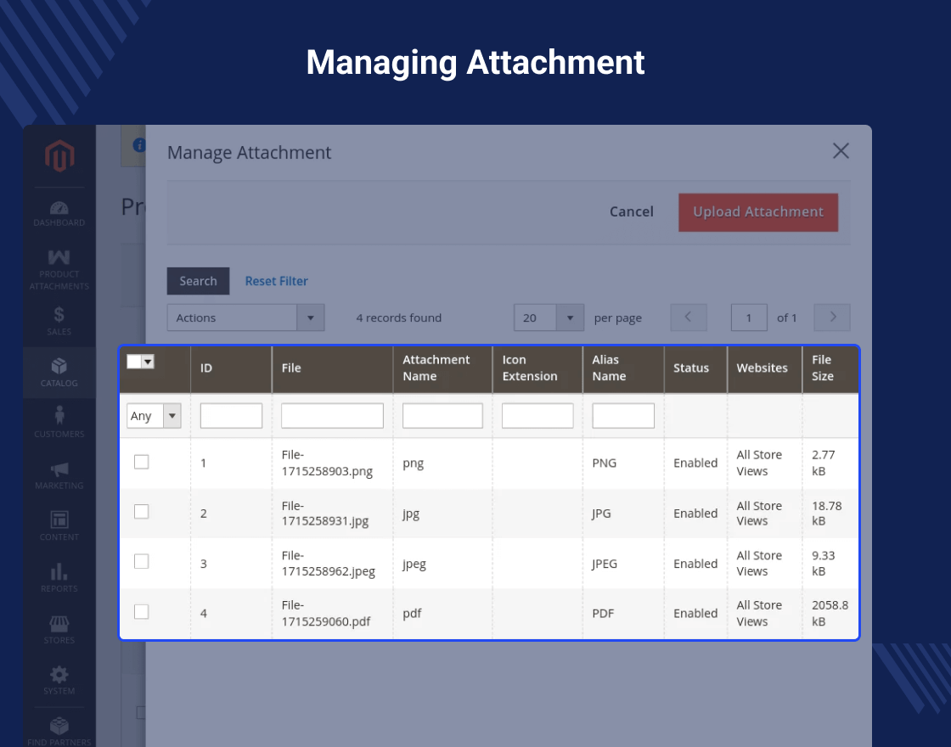Click the Magento logo in sidebar

[59, 156]
